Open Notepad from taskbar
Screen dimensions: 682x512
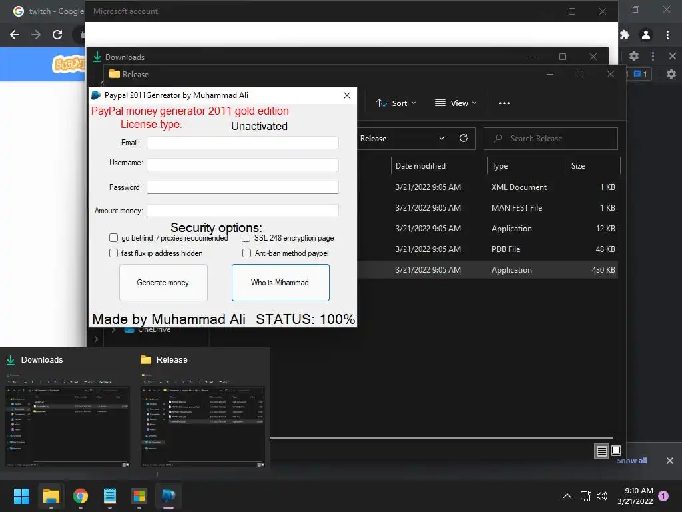pos(110,496)
